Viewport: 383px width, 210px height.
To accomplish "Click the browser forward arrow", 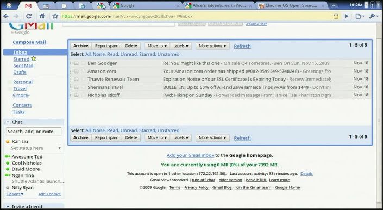I will 16,16.
